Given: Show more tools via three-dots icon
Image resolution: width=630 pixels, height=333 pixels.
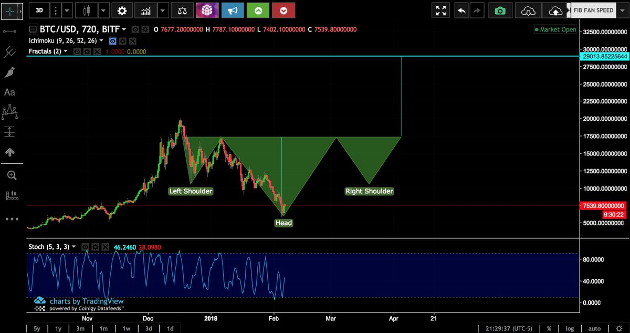Looking at the screenshot, I should 12,219.
